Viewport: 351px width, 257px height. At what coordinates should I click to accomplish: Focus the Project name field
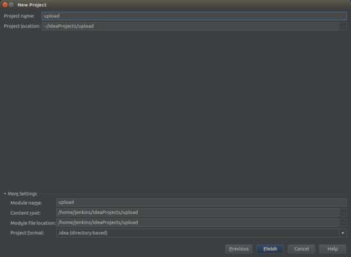194,16
